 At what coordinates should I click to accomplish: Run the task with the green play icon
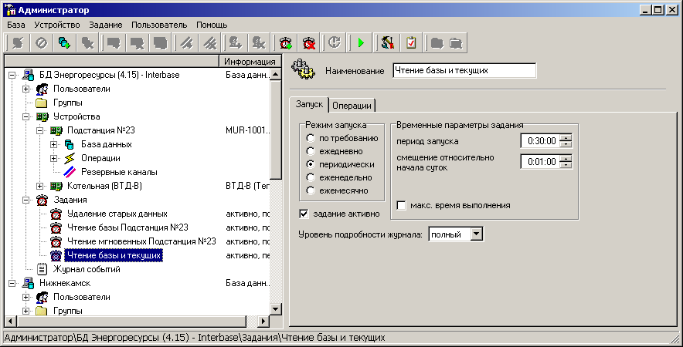[x=361, y=43]
